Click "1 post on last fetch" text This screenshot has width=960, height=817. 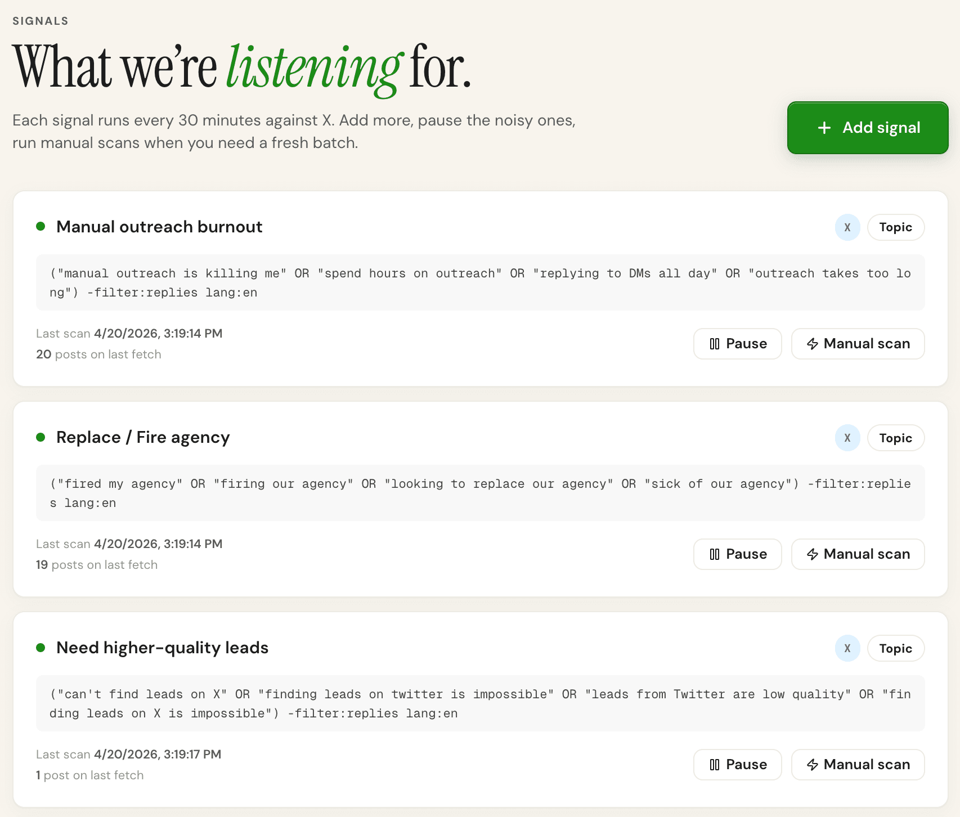click(x=90, y=775)
